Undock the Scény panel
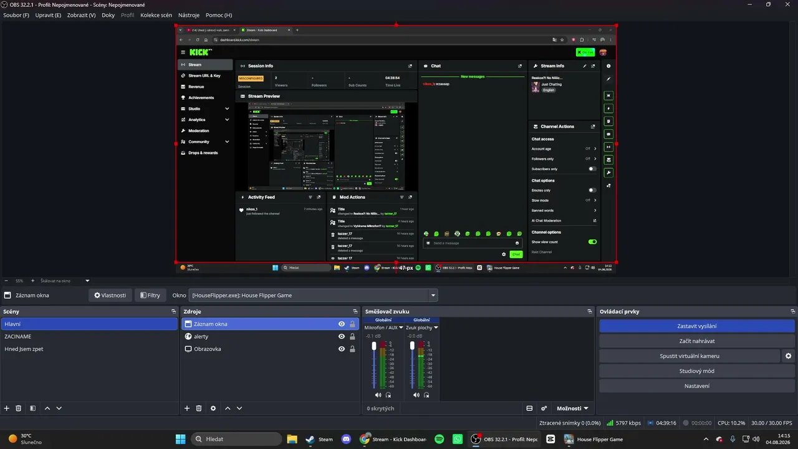This screenshot has height=449, width=798. 174,311
